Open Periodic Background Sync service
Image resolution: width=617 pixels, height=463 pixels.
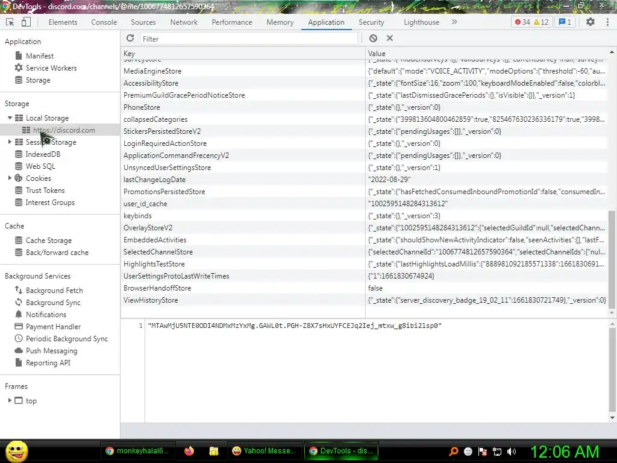[x=66, y=339]
